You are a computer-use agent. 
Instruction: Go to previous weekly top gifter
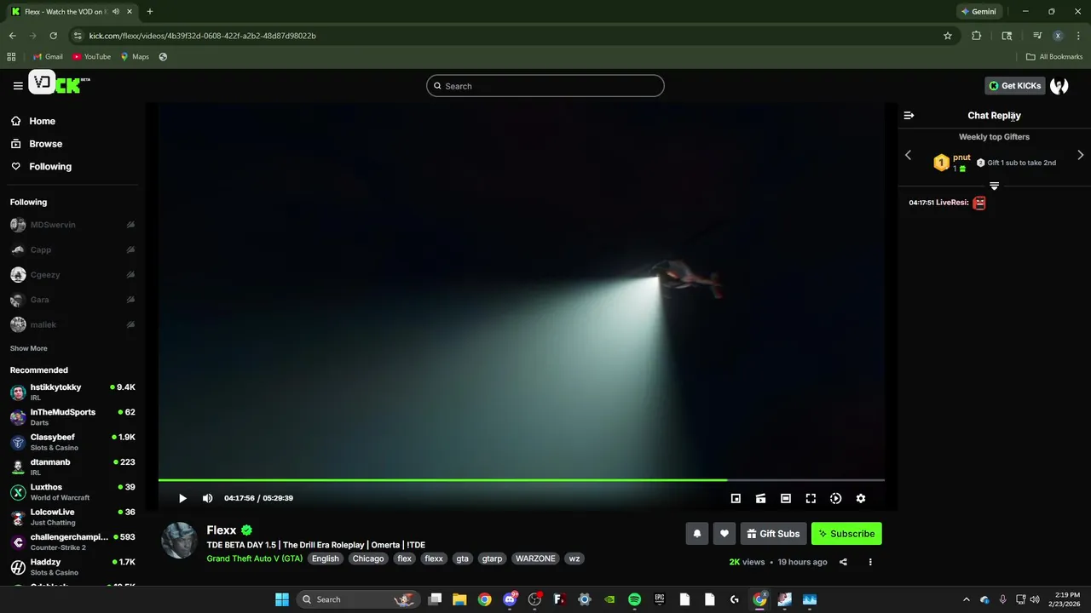tap(908, 155)
